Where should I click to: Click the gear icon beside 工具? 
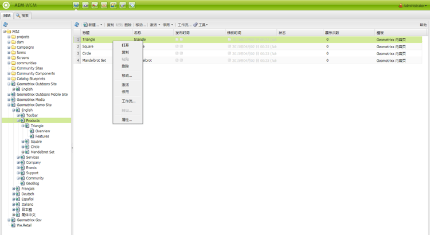pyautogui.click(x=196, y=25)
